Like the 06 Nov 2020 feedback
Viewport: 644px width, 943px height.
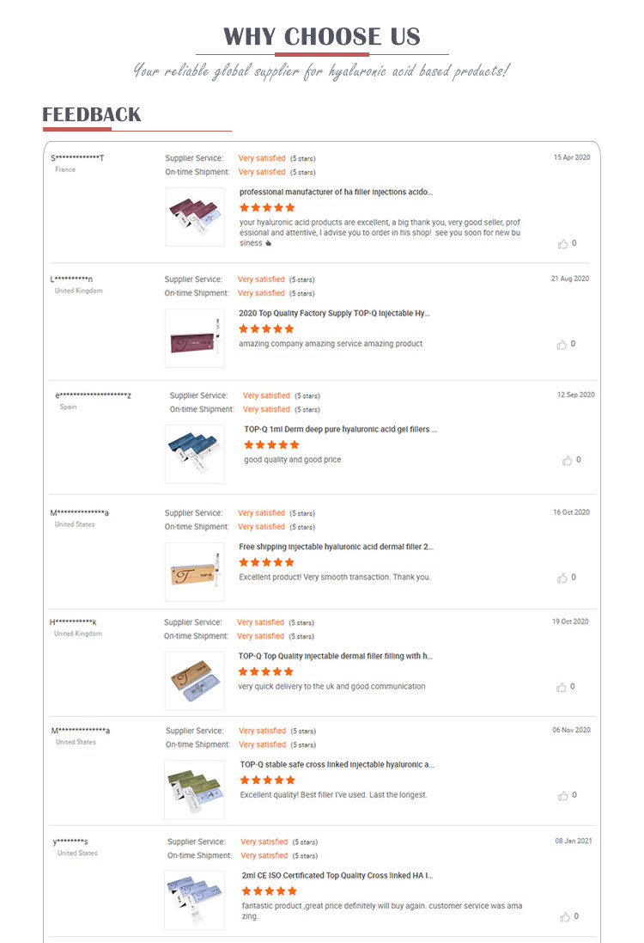coord(563,796)
